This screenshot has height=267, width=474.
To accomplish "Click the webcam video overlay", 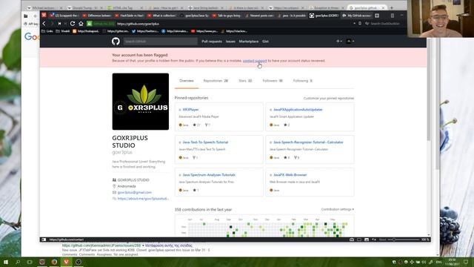I will [441, 19].
